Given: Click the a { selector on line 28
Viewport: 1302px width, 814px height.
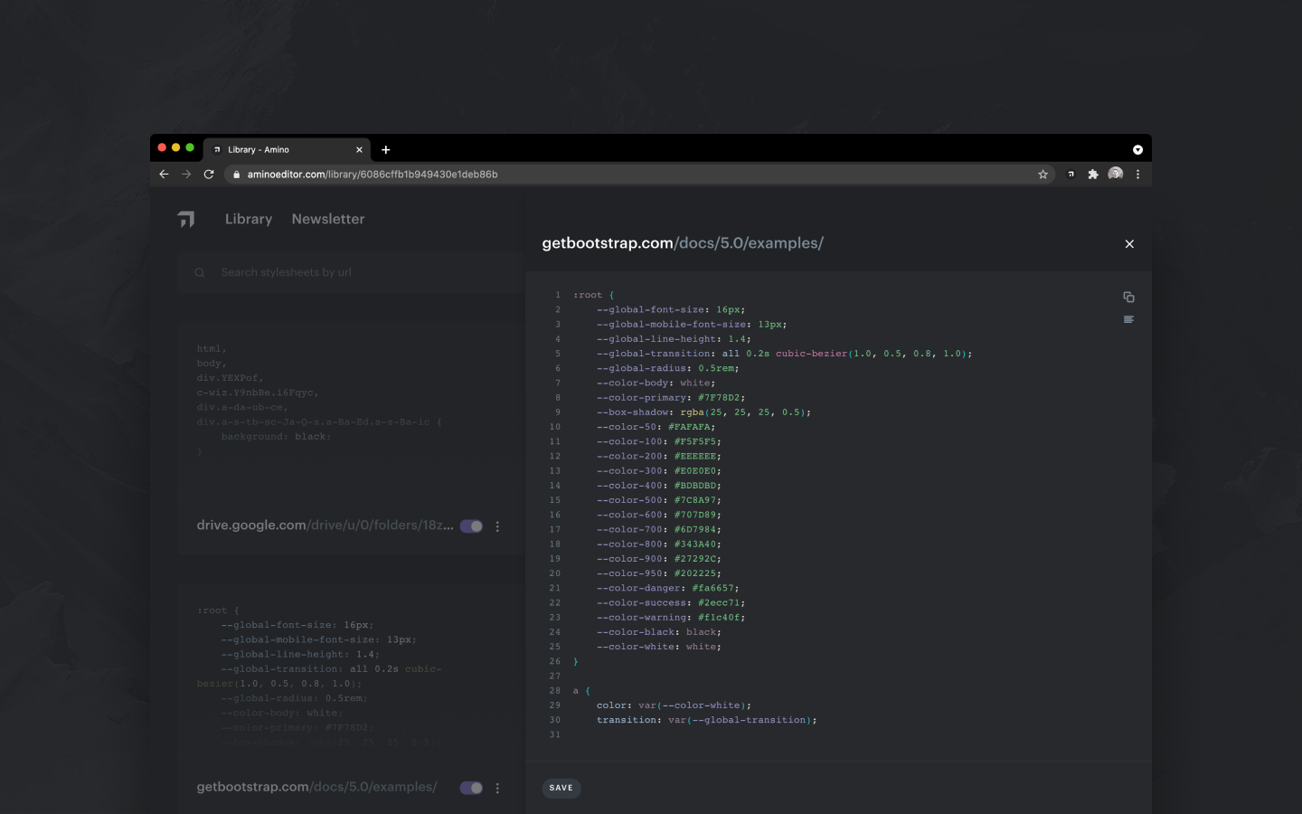Looking at the screenshot, I should click(x=581, y=691).
